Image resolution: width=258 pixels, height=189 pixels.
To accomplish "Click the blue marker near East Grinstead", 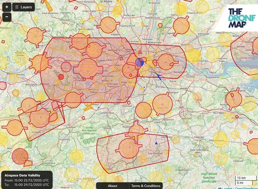I will click(x=156, y=143).
